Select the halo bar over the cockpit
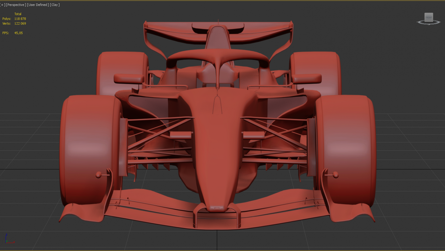Screen dimensions: 445x251 coord(217,55)
